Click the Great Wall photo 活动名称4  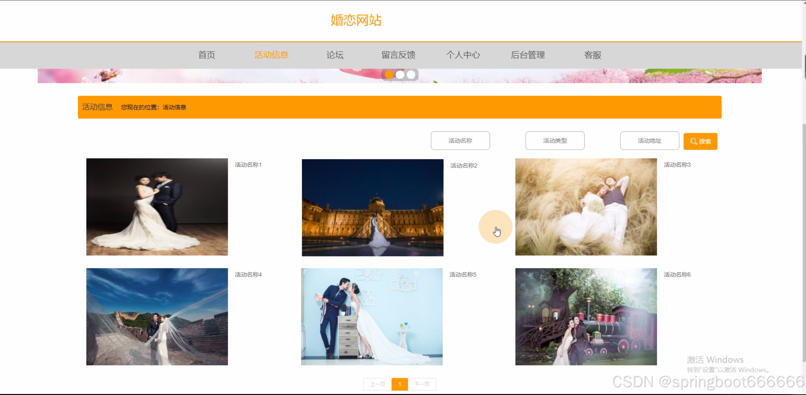point(157,316)
